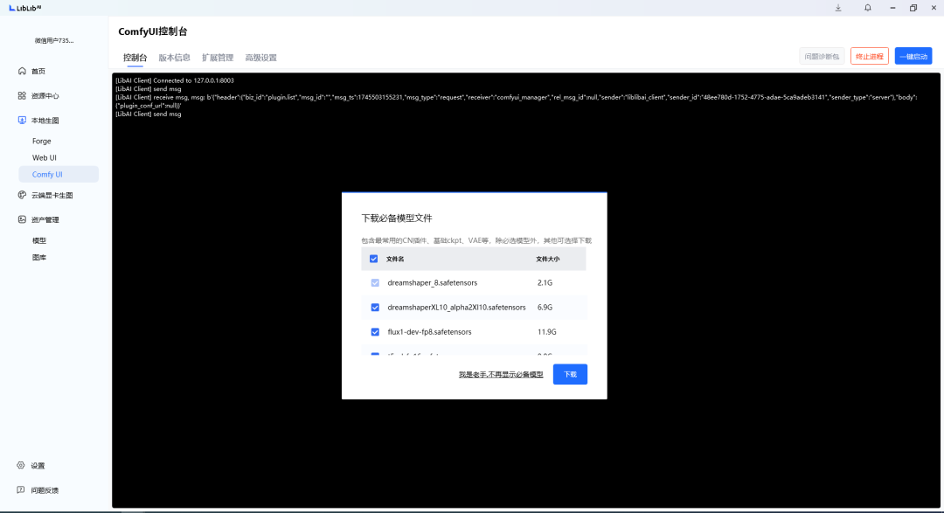
Task: Click dreamshaperXL10_alpha2Xl10.safetensors file name
Action: 456,308
